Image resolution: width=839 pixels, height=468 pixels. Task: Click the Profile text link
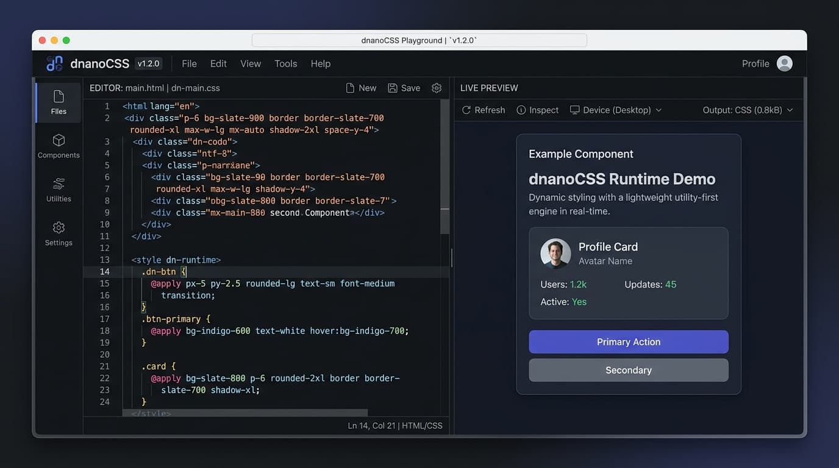tap(755, 63)
